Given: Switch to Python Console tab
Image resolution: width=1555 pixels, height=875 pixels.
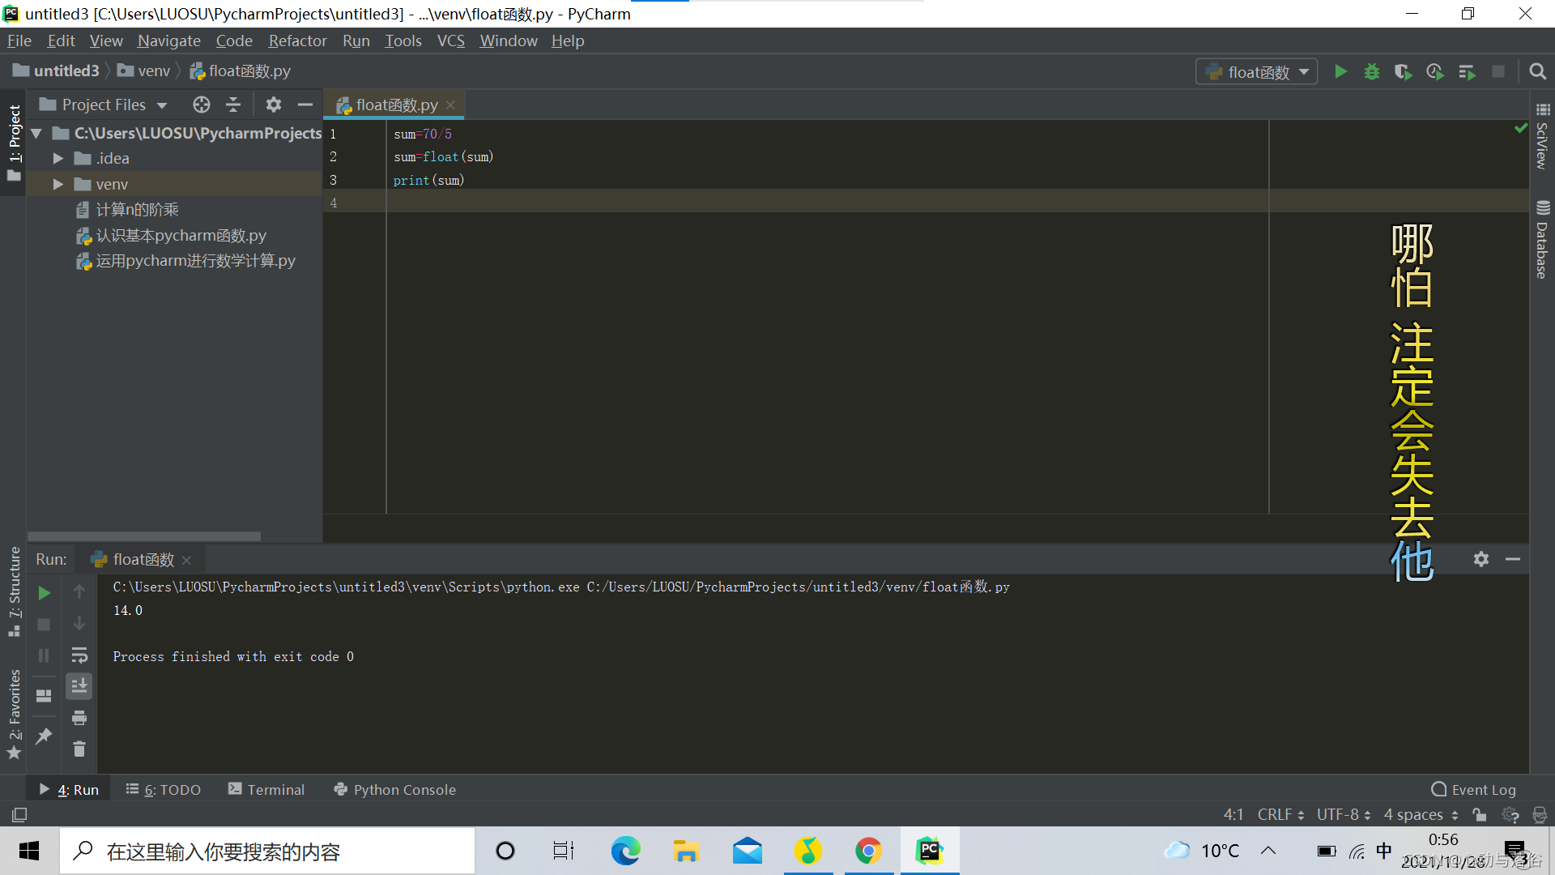Looking at the screenshot, I should [x=395, y=790].
